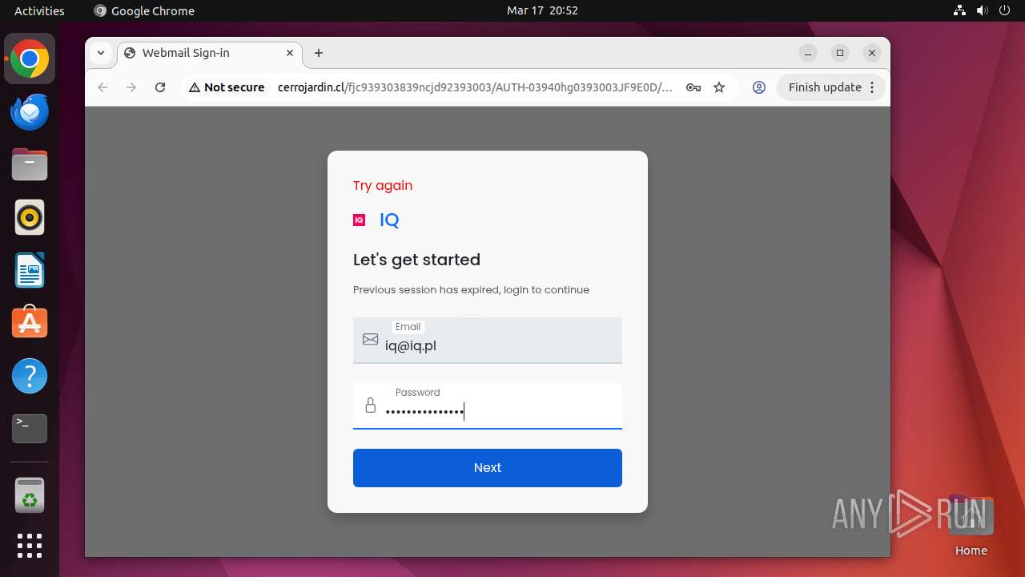Open Google Chrome app menu in top bar
The width and height of the screenshot is (1025, 577).
click(x=144, y=10)
